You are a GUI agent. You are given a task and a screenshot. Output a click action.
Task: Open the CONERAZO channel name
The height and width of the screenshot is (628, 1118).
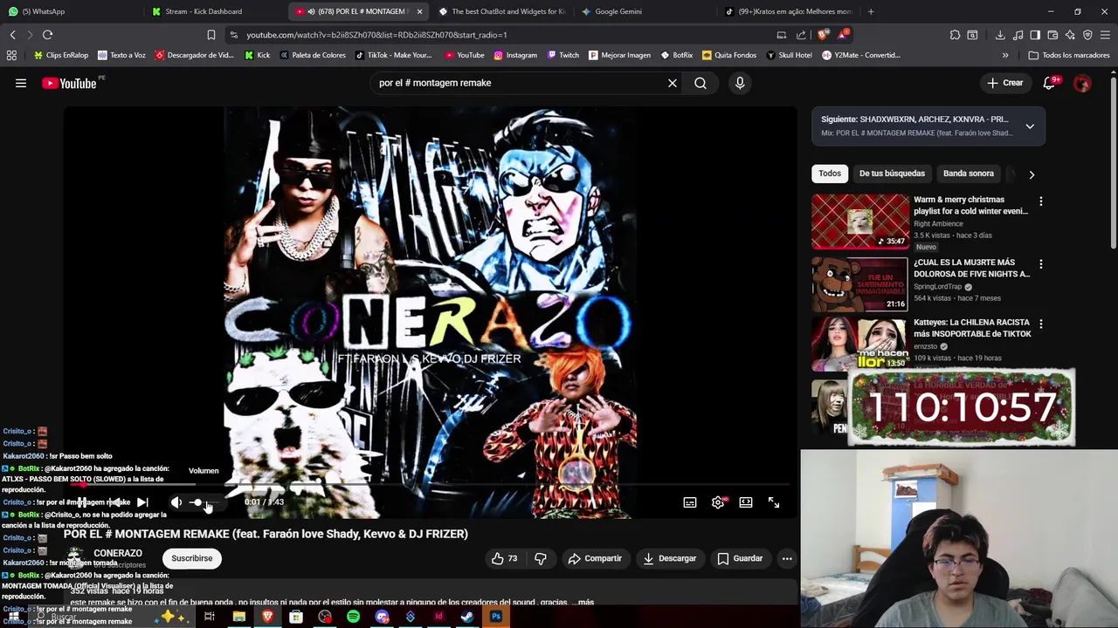pyautogui.click(x=118, y=554)
